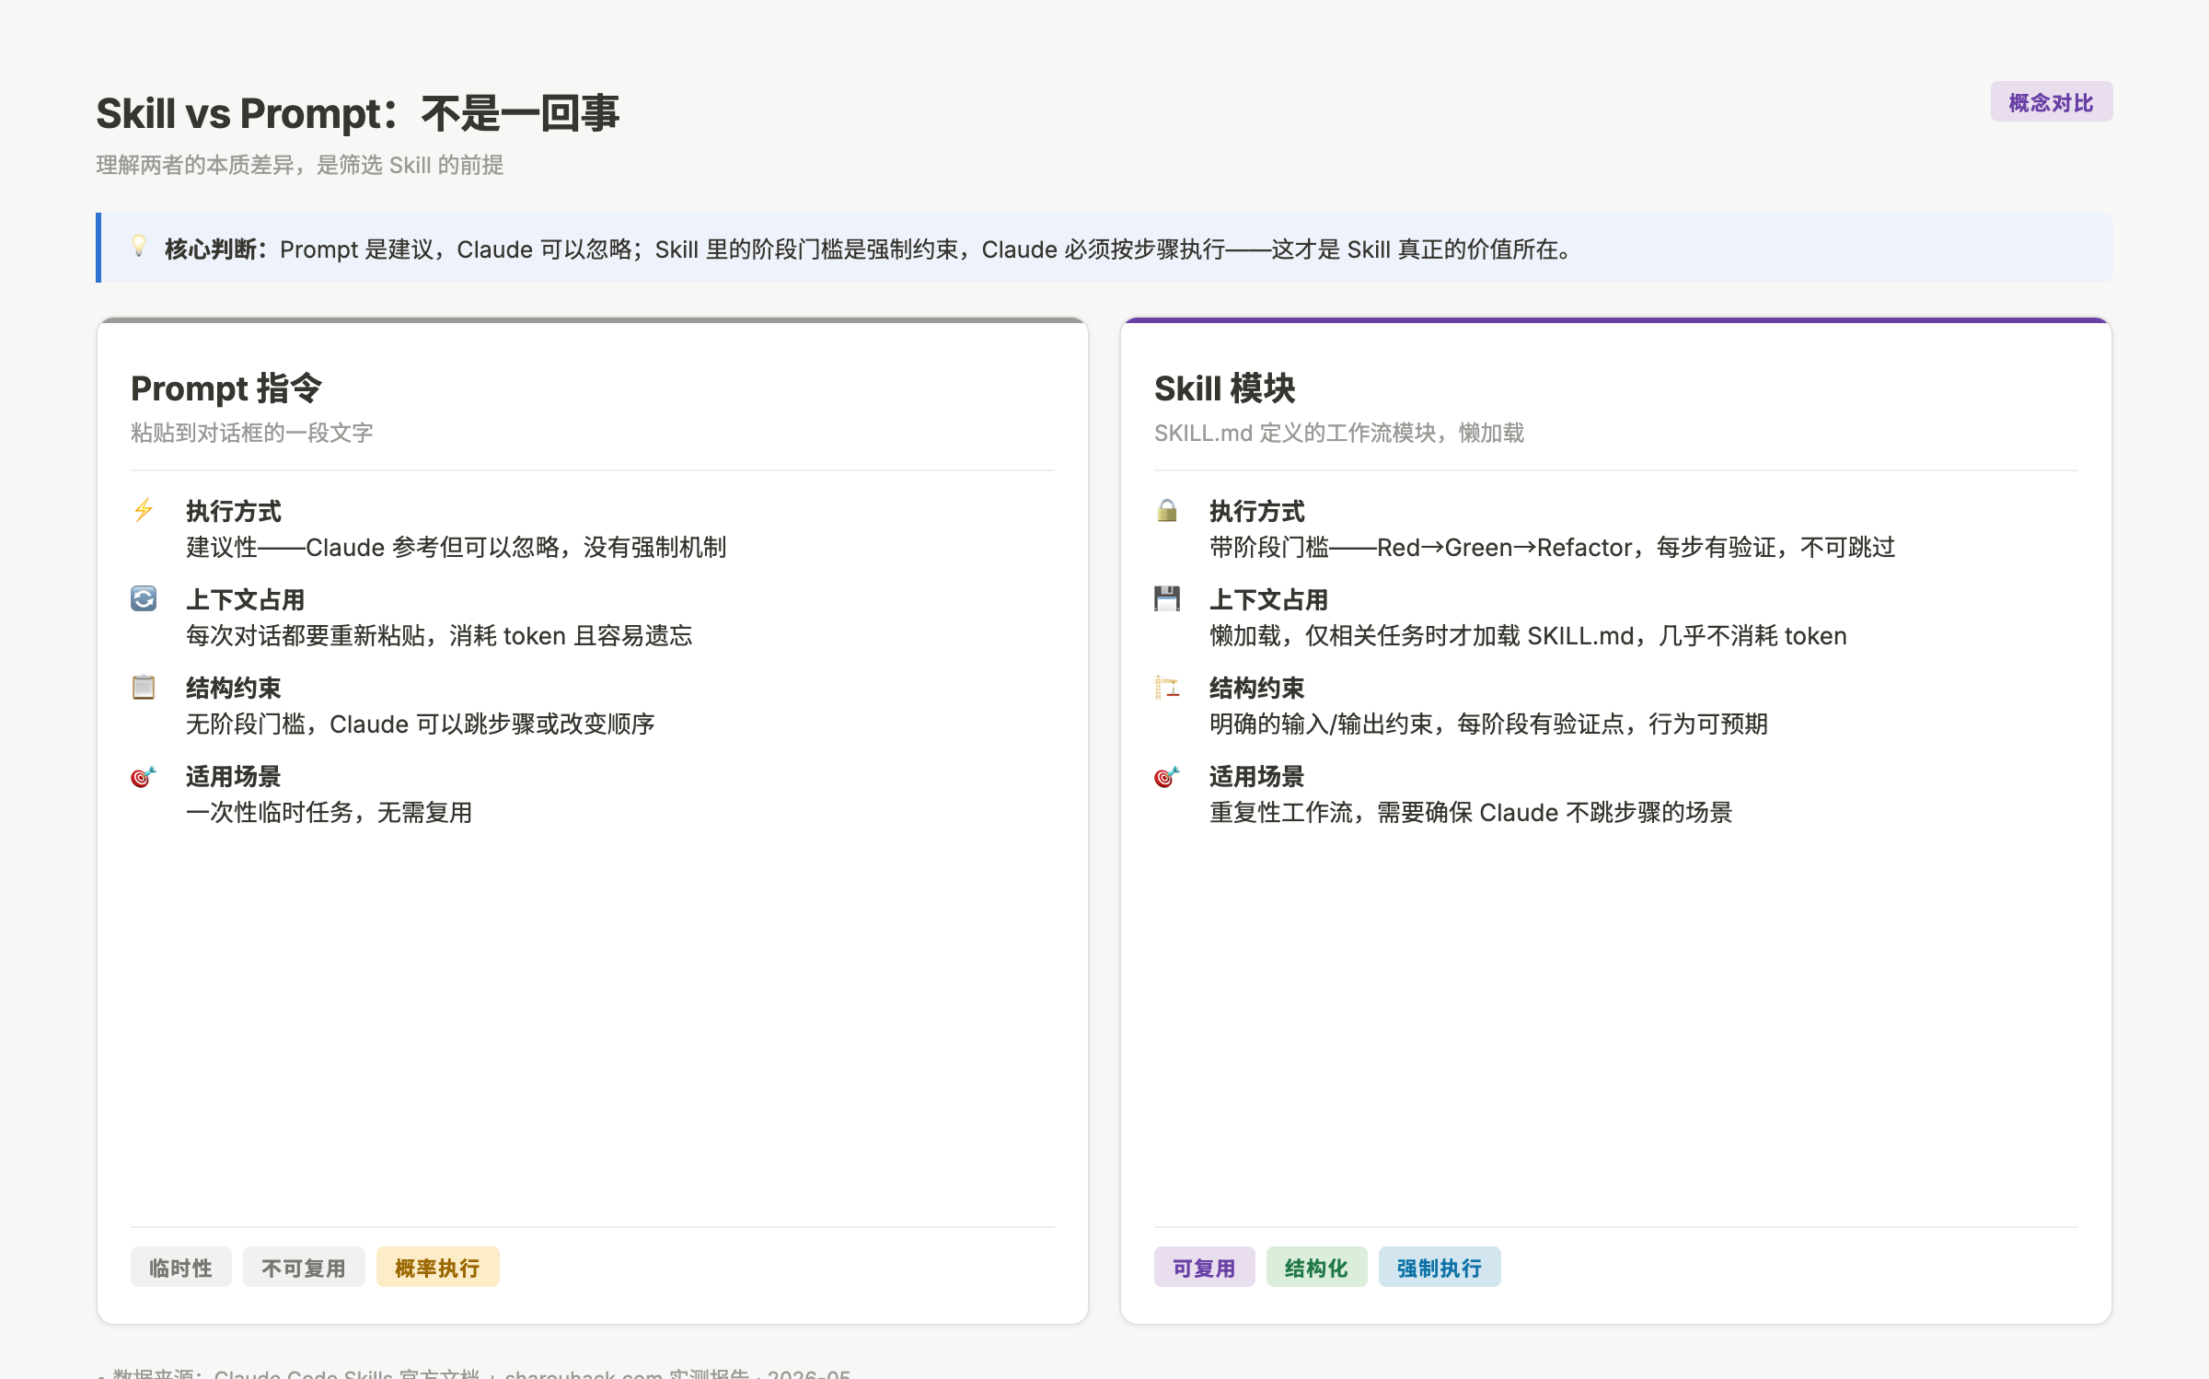The height and width of the screenshot is (1379, 2209).
Task: Click the text 一次性临时任务，无需复用
Action: [330, 812]
